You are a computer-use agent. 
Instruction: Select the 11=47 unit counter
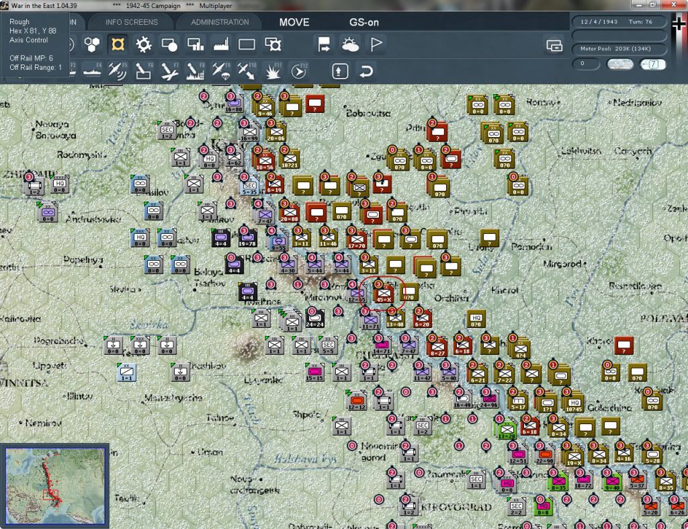point(422,372)
